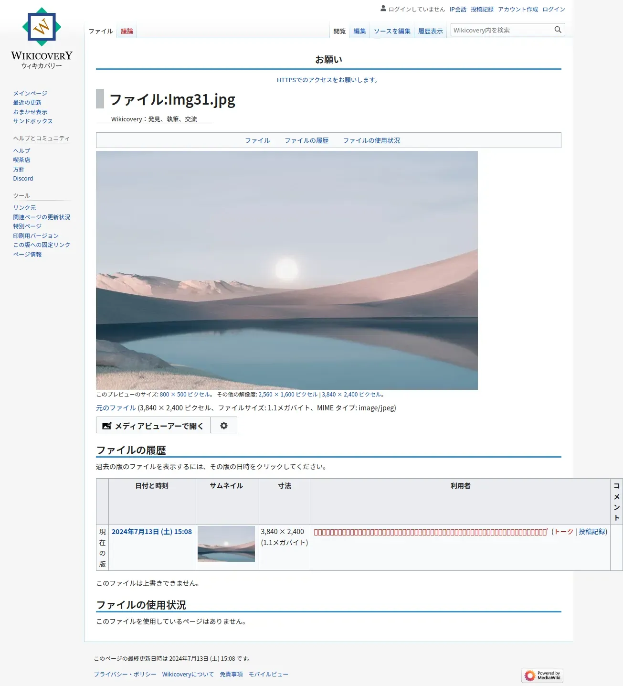This screenshot has width=623, height=686.
Task: Click the IP会話 link
Action: [x=458, y=9]
